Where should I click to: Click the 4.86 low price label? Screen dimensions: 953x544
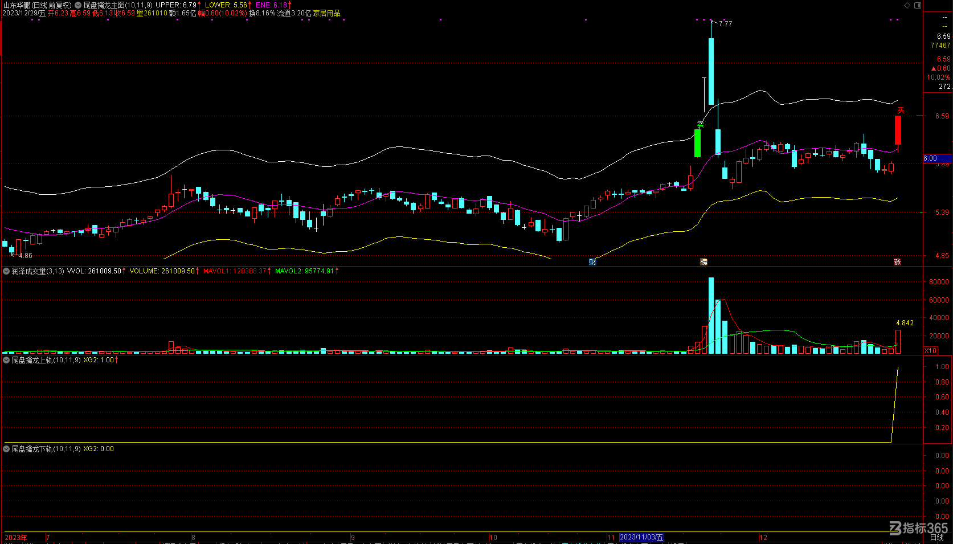(x=26, y=256)
